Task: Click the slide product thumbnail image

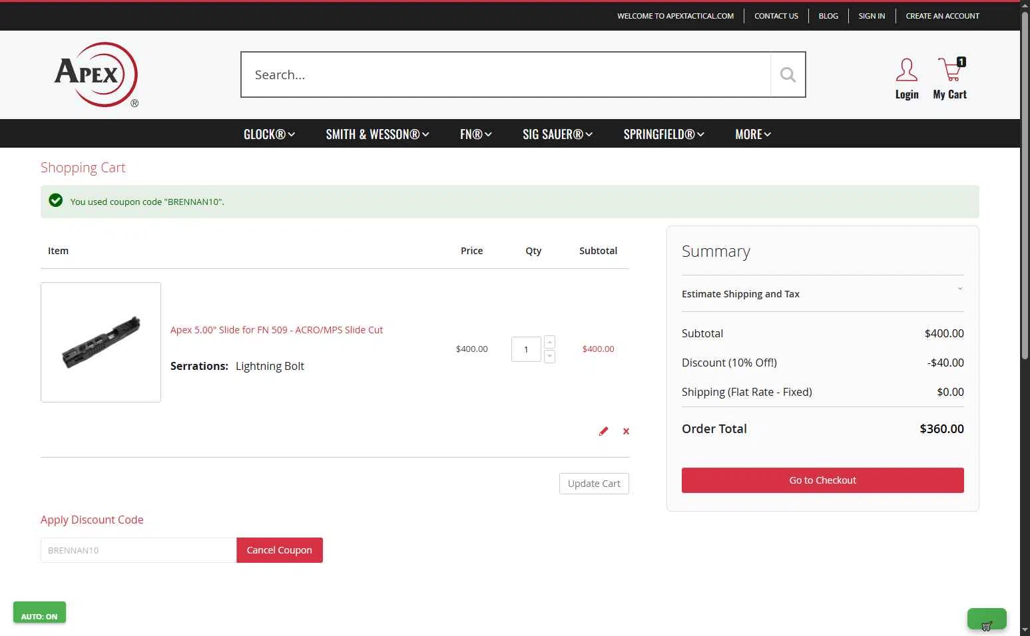Action: click(101, 342)
